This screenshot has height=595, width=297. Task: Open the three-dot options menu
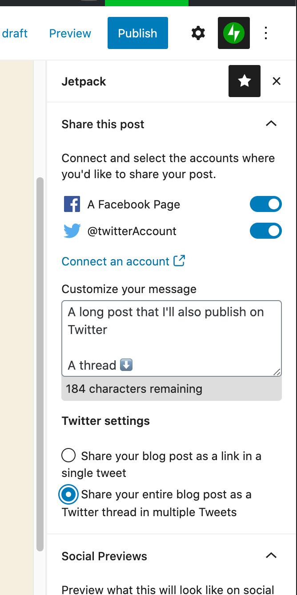tap(265, 33)
